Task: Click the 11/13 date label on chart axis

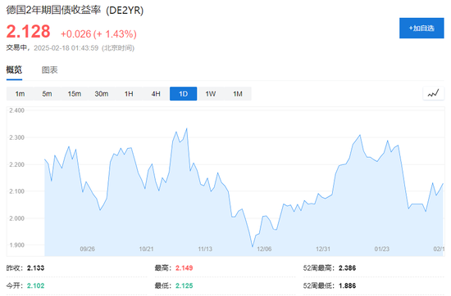Action: [x=205, y=249]
